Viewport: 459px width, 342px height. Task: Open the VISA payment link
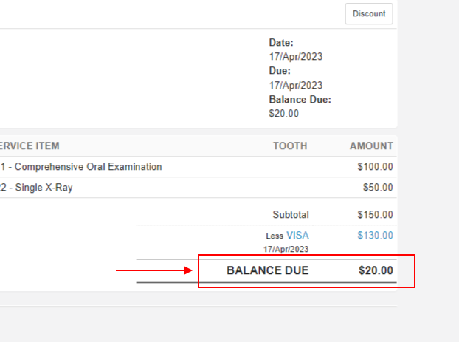297,236
